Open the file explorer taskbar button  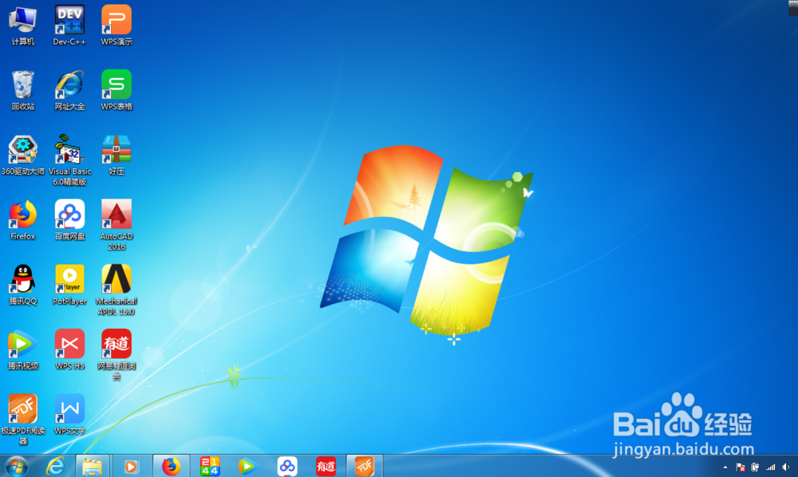93,466
